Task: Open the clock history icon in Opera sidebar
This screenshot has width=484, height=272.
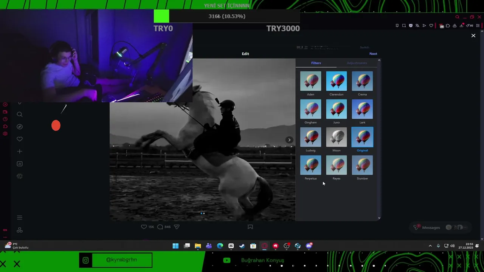Action: click(x=5, y=119)
